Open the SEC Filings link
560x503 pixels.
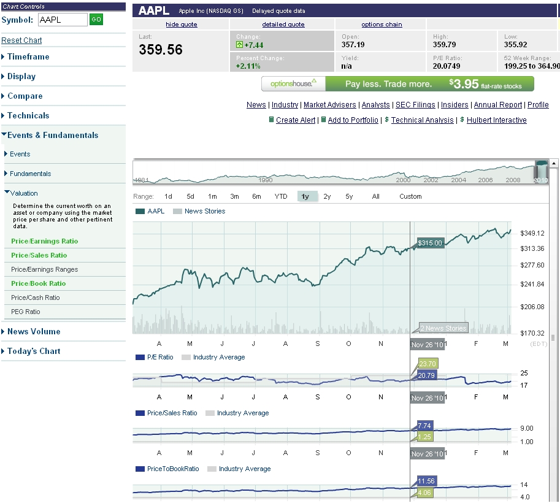pyautogui.click(x=415, y=105)
